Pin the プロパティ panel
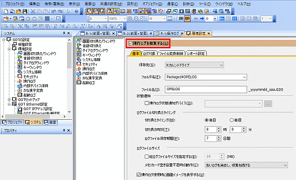The image size is (296, 180). coord(64,130)
